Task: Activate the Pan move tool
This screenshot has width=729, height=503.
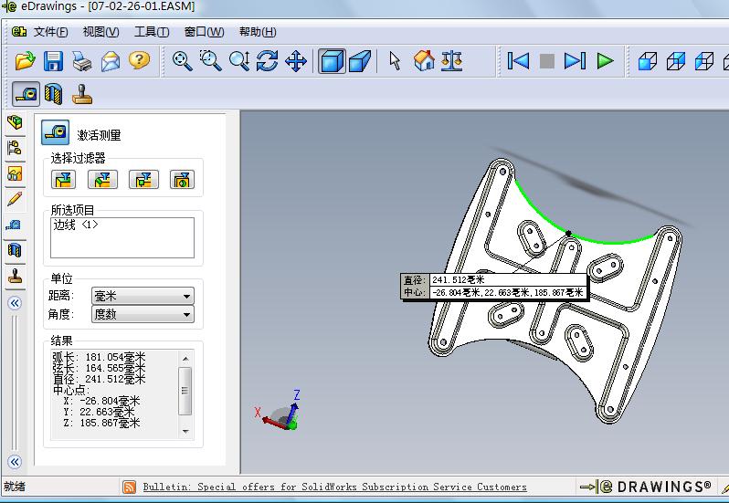Action: tap(296, 61)
